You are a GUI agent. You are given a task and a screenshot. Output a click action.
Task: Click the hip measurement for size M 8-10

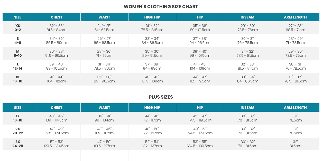(x=200, y=53)
